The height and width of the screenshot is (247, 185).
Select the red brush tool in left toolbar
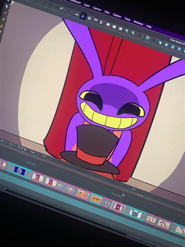pos(5,13)
